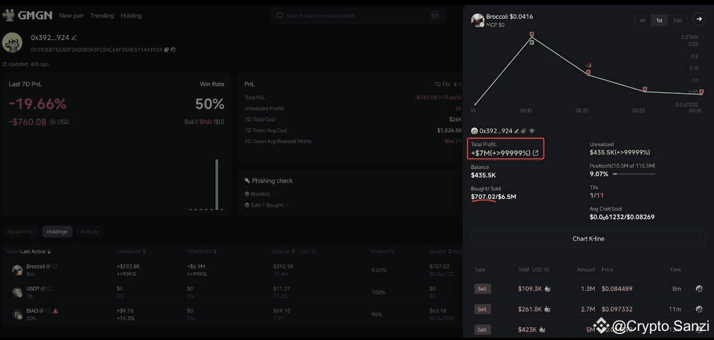
Task: Switch chart timeframe to 30d
Action: [677, 21]
